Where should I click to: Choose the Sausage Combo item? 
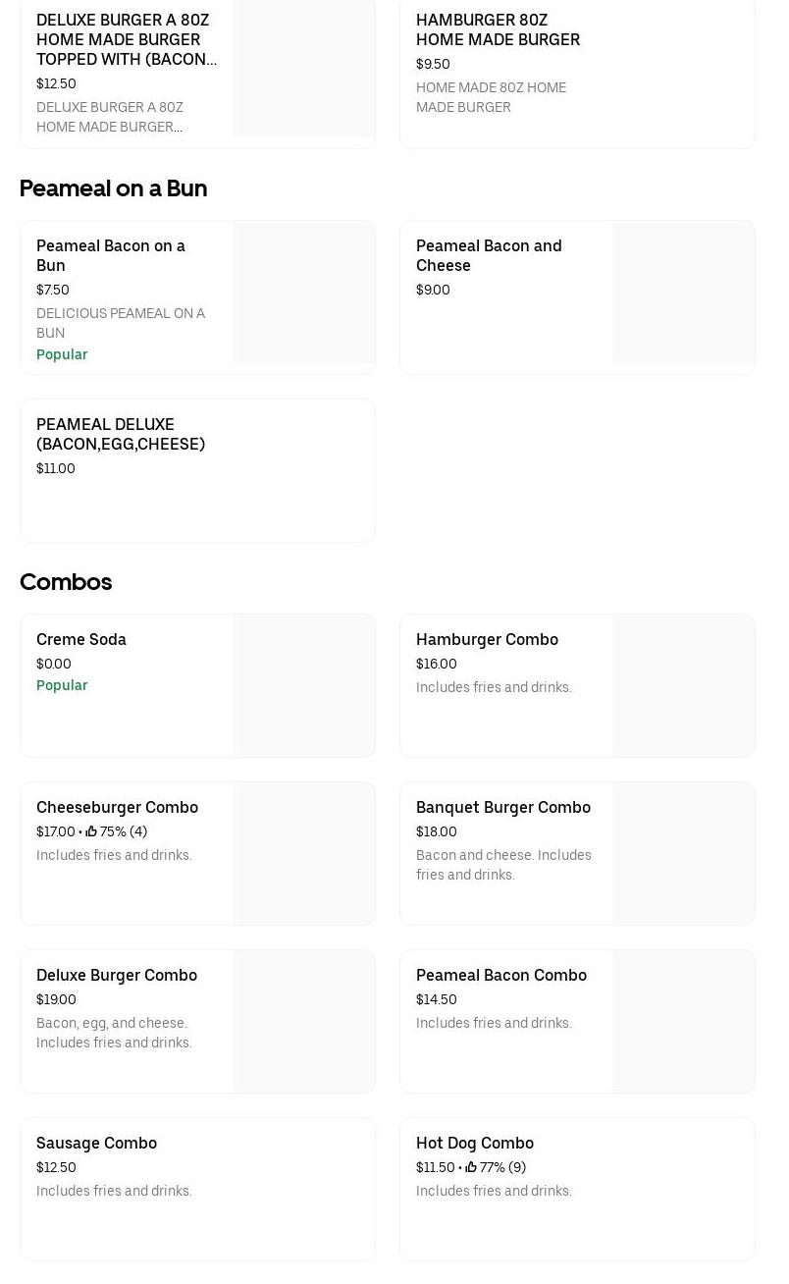[x=96, y=1143]
